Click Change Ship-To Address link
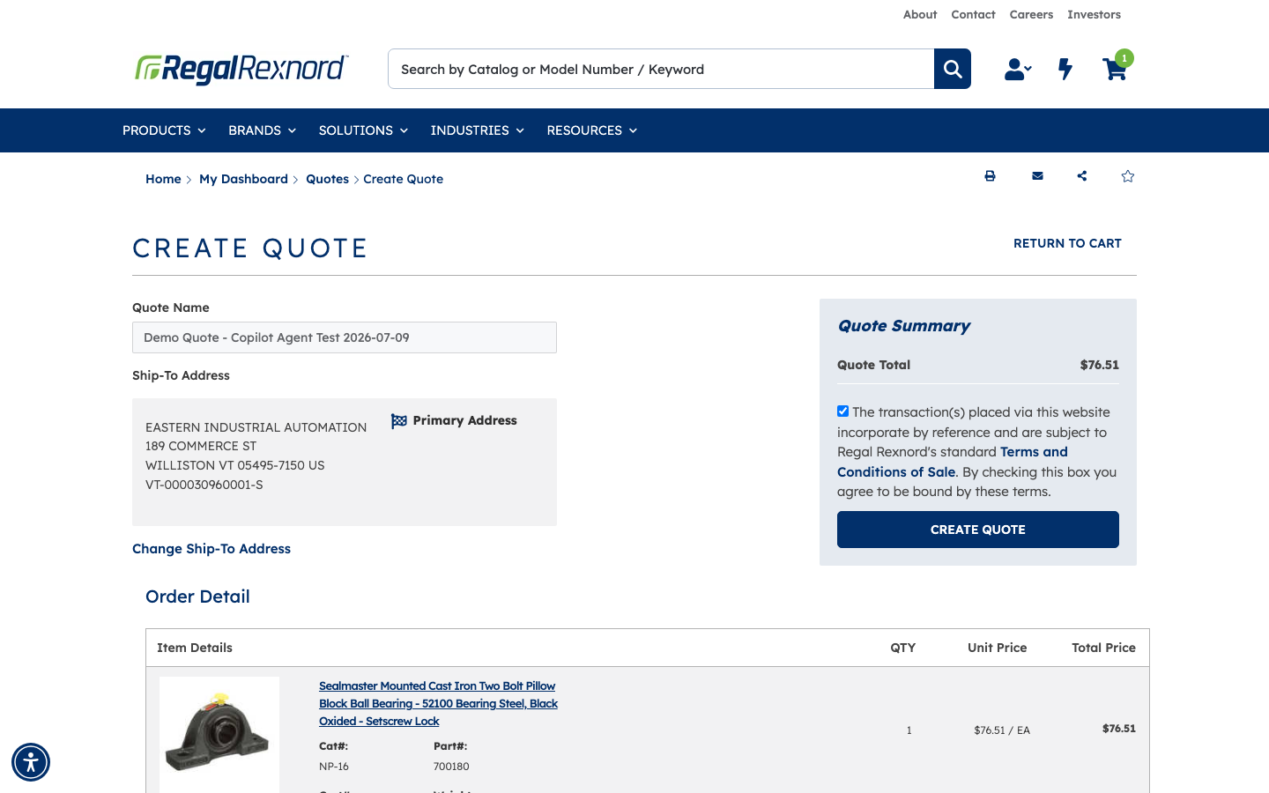This screenshot has height=793, width=1269. click(x=211, y=549)
